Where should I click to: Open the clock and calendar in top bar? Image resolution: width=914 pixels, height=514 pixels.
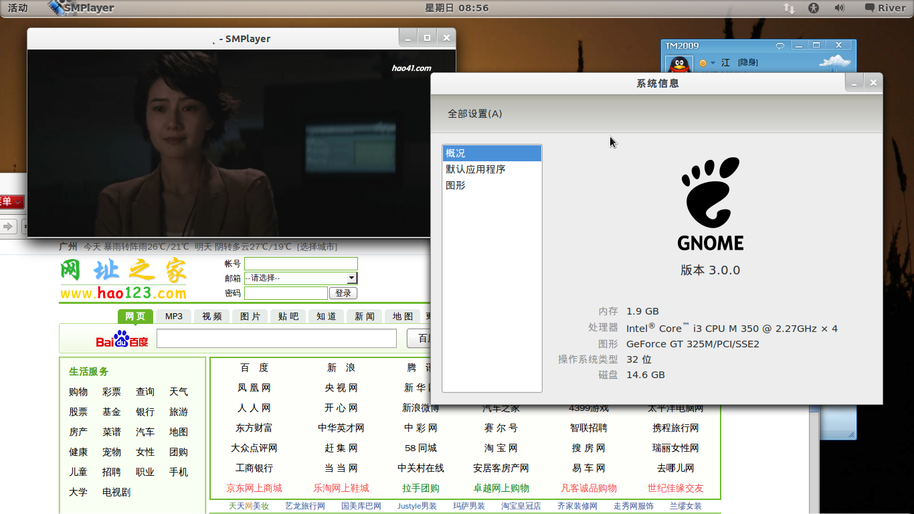[x=457, y=8]
